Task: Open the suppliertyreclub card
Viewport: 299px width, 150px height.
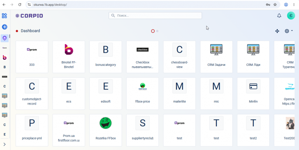Action: pos(142,130)
